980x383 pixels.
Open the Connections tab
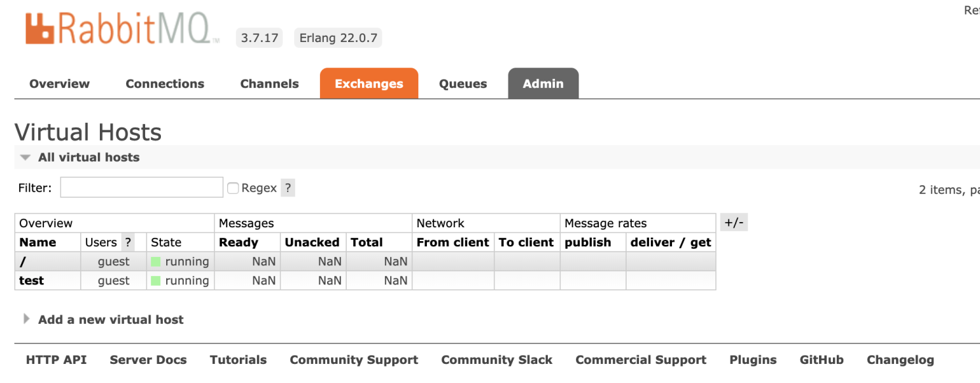[165, 84]
